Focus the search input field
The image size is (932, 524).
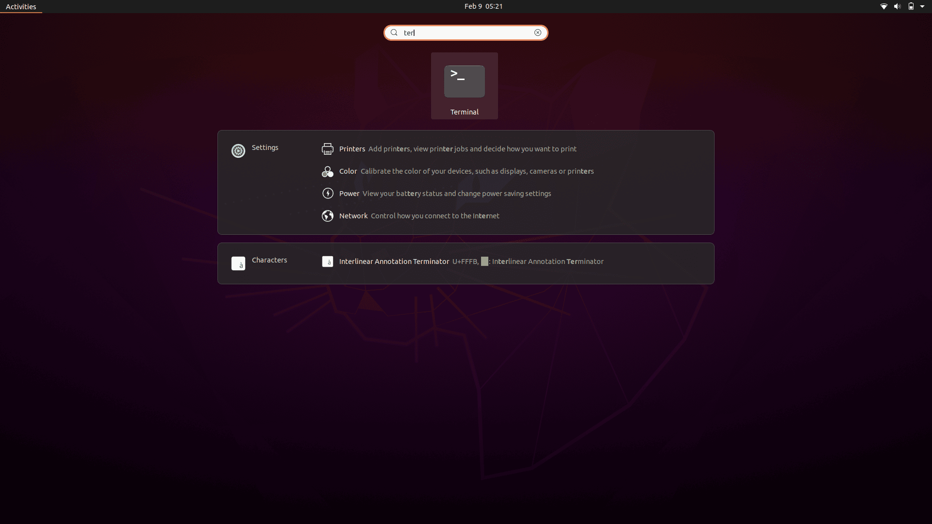pos(466,33)
